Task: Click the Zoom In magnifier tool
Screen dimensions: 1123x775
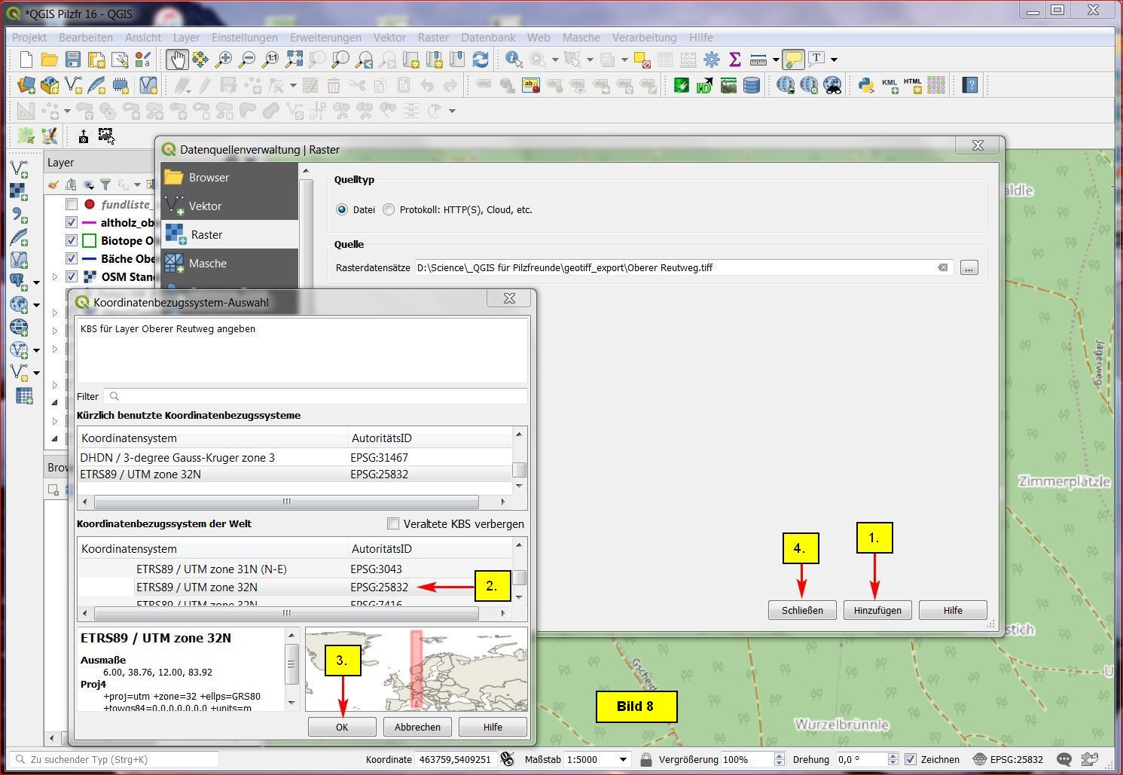Action: click(x=224, y=59)
